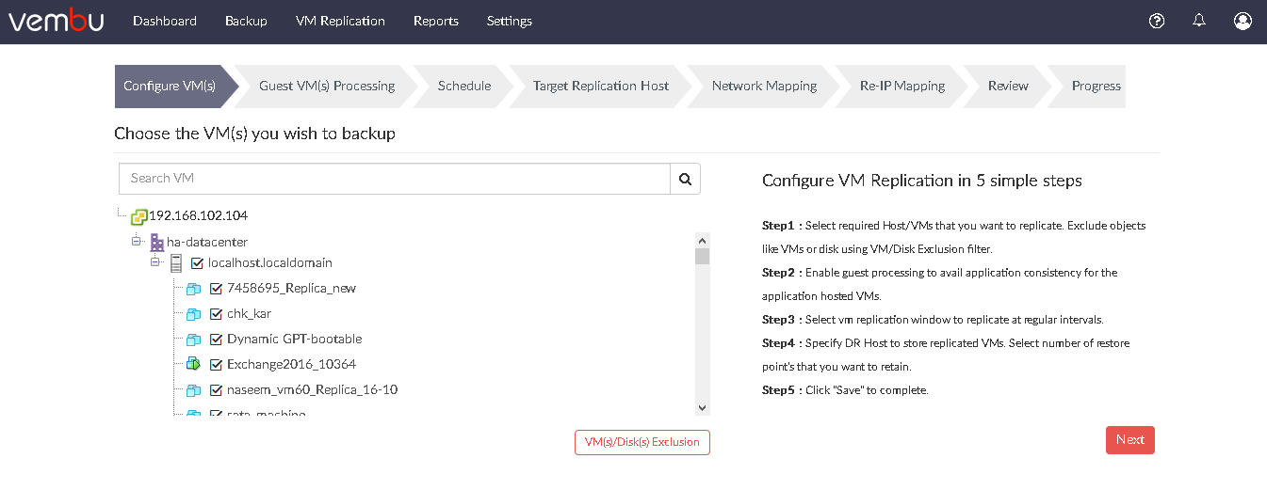This screenshot has width=1267, height=490.
Task: Click VM icon beside 7458695_Replica_new
Action: click(193, 289)
